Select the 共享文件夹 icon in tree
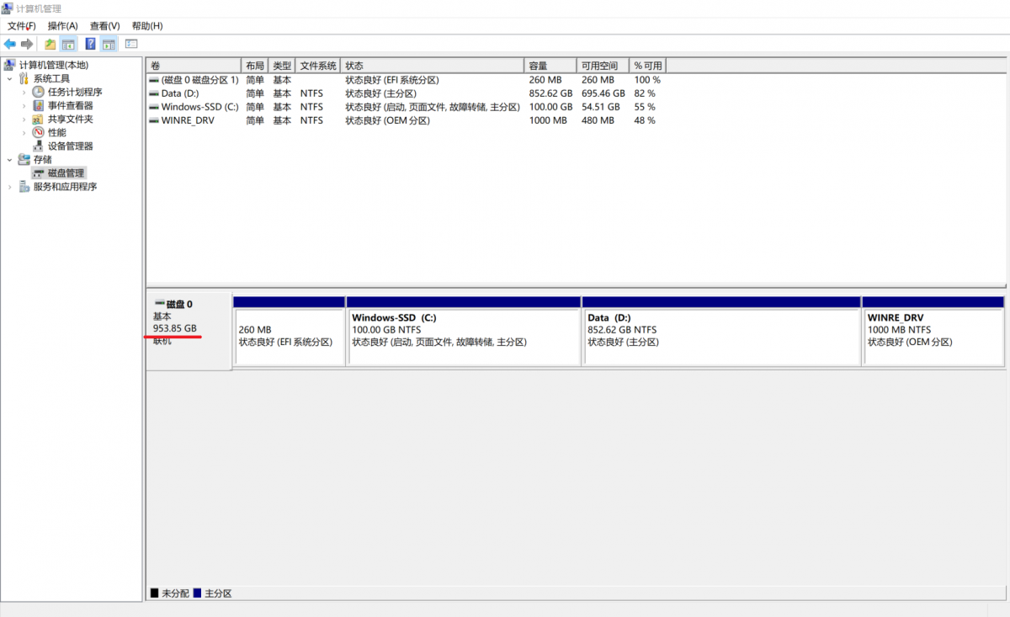1010x617 pixels. [38, 119]
